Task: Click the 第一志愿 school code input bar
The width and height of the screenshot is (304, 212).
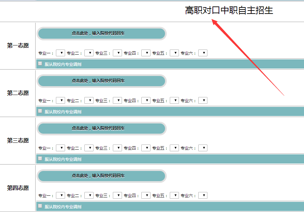Action: point(101,34)
